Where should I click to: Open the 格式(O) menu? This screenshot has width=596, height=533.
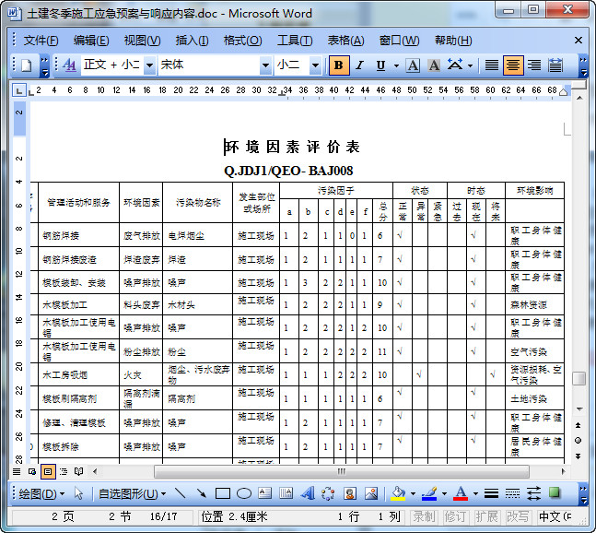point(242,41)
